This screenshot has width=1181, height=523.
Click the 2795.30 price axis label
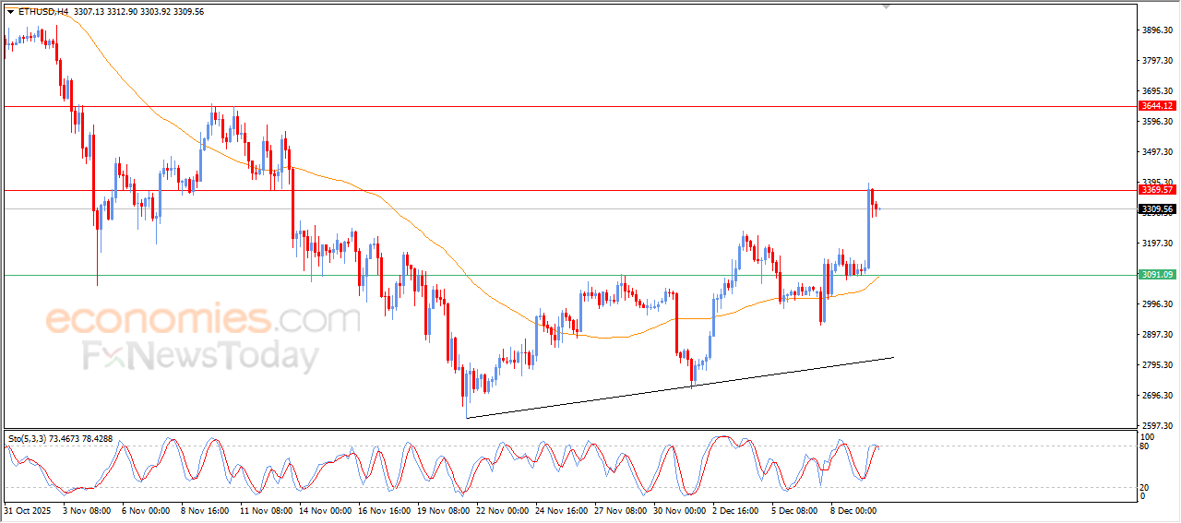(1157, 365)
